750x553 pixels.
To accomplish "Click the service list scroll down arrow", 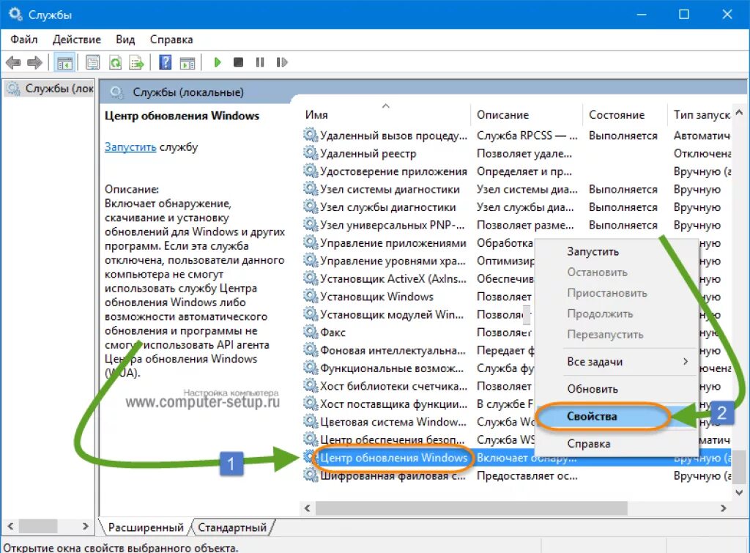I will point(739,492).
